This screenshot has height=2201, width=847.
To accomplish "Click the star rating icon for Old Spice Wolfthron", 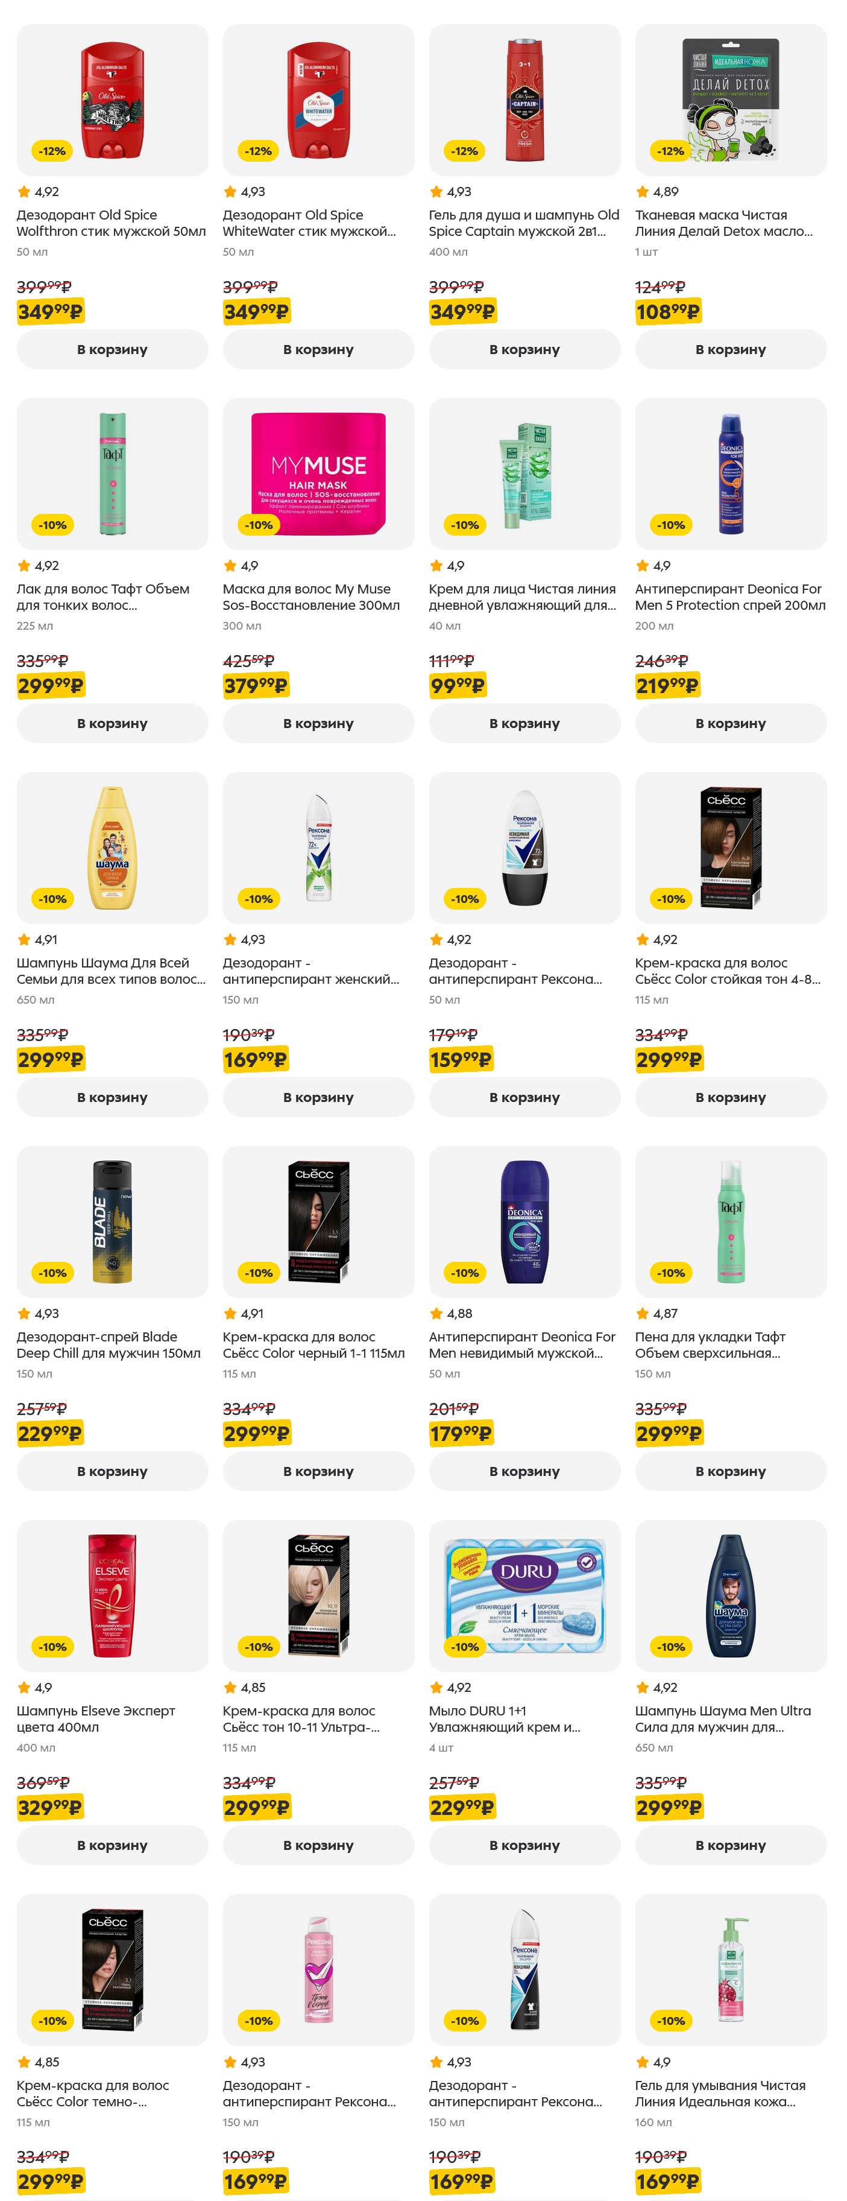I will pyautogui.click(x=24, y=192).
